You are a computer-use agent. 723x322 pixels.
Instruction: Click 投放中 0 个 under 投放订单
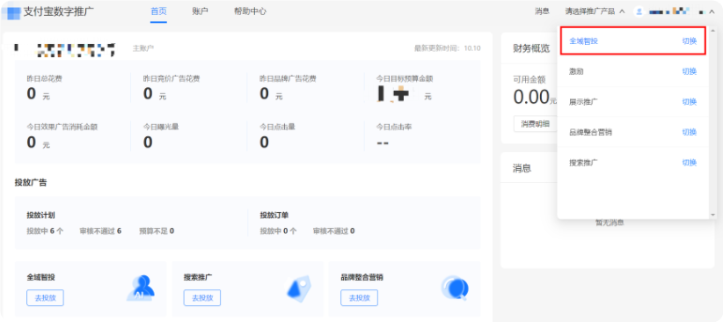[x=279, y=231]
